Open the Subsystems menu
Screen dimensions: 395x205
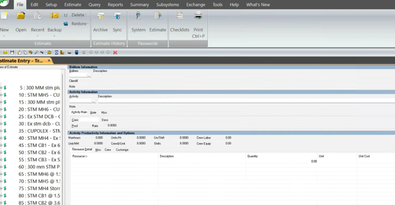(x=168, y=5)
